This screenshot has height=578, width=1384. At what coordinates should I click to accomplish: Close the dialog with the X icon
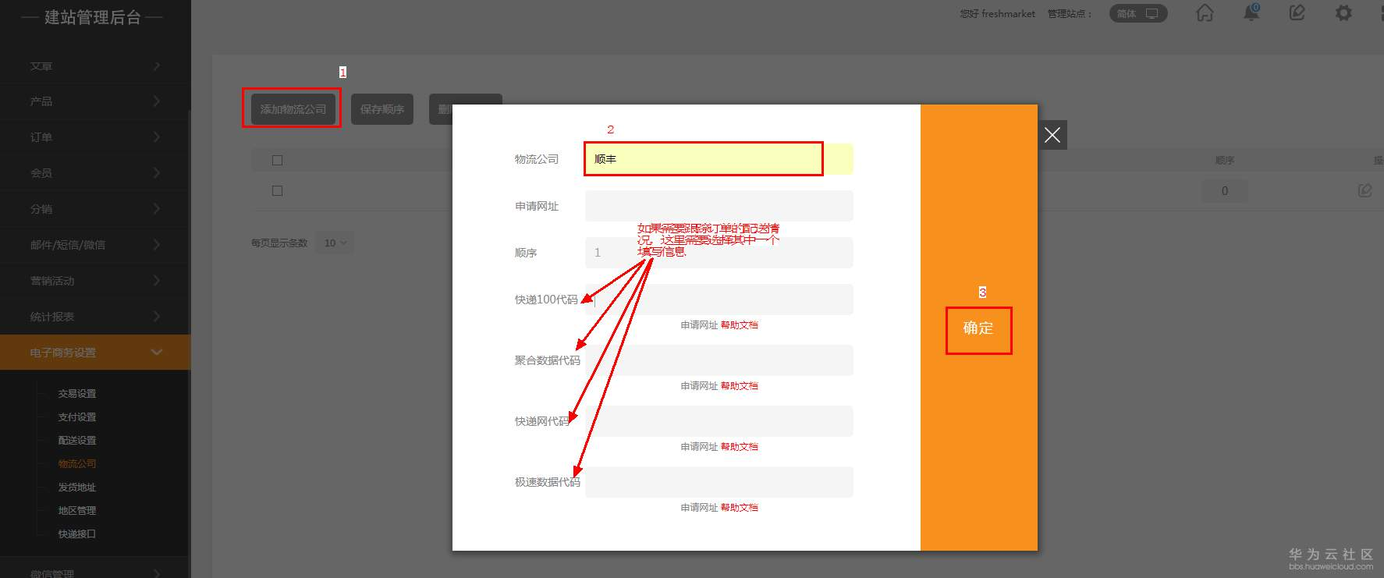coord(1052,135)
